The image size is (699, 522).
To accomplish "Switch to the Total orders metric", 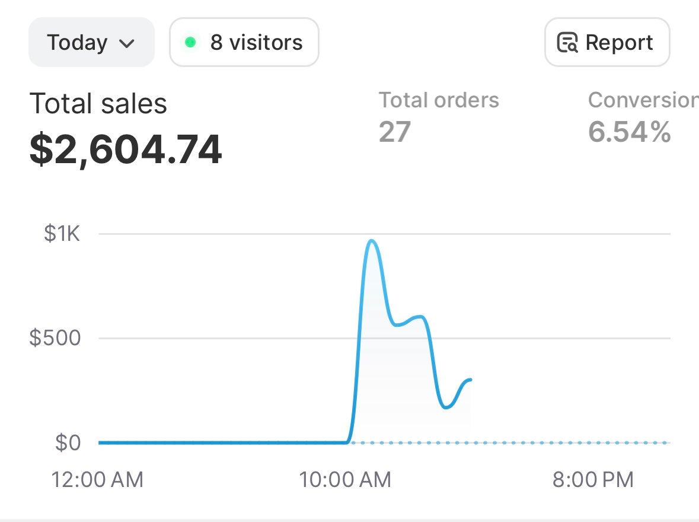I will coord(439,100).
